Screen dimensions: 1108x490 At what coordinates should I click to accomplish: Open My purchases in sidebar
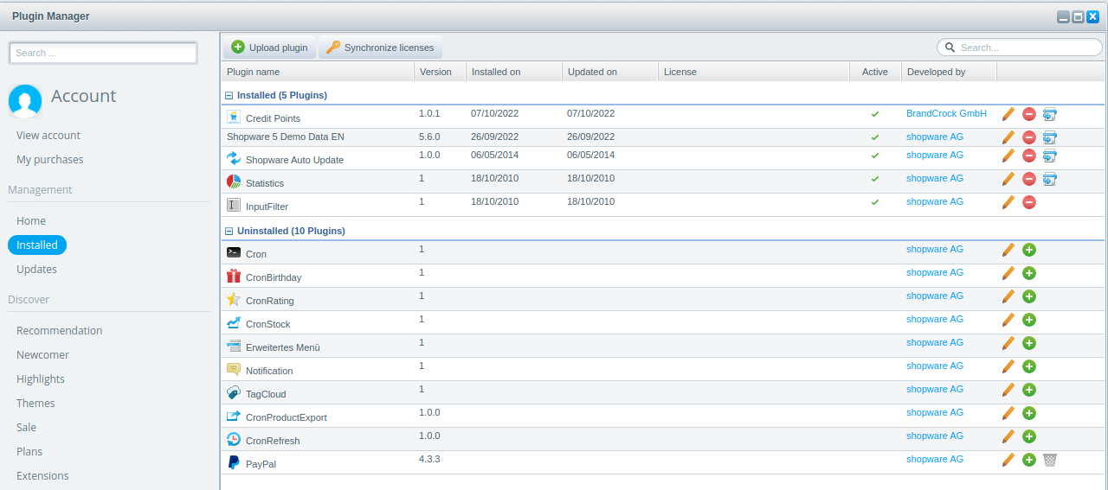(50, 159)
